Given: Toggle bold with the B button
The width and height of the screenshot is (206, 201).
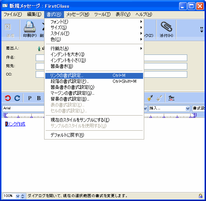Looking at the screenshot, I should point(39,98).
